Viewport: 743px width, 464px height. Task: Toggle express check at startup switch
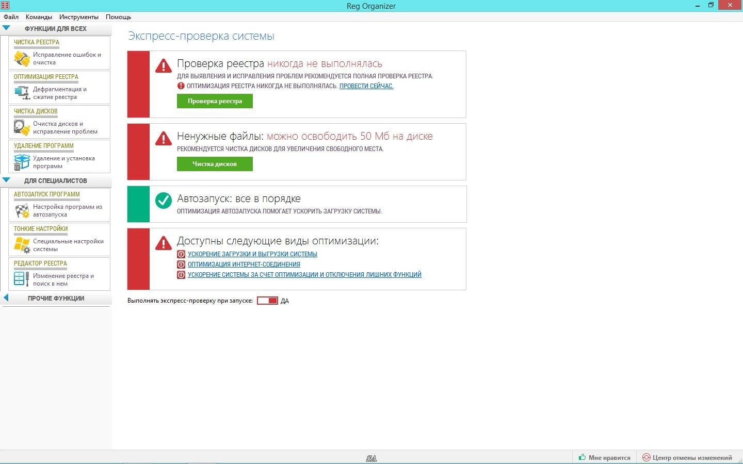(267, 301)
